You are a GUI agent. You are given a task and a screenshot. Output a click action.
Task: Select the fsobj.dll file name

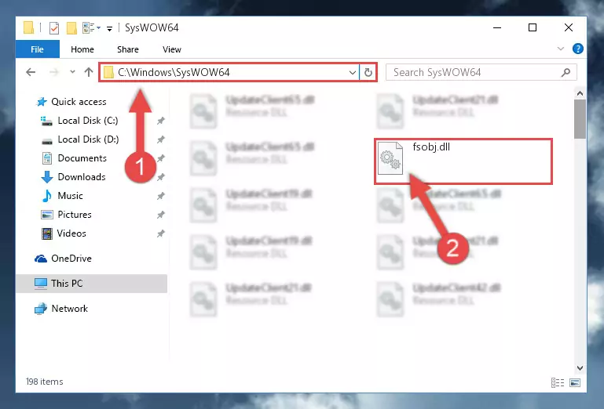click(431, 147)
